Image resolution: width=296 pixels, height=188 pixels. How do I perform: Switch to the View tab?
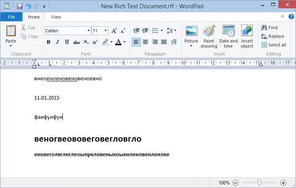coord(56,17)
